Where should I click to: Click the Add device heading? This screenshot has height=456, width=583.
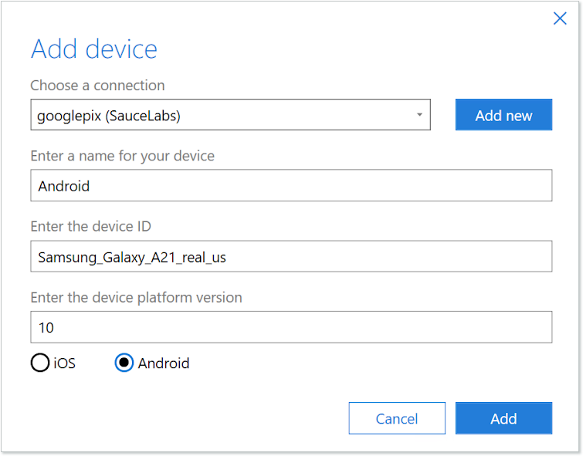pos(93,49)
